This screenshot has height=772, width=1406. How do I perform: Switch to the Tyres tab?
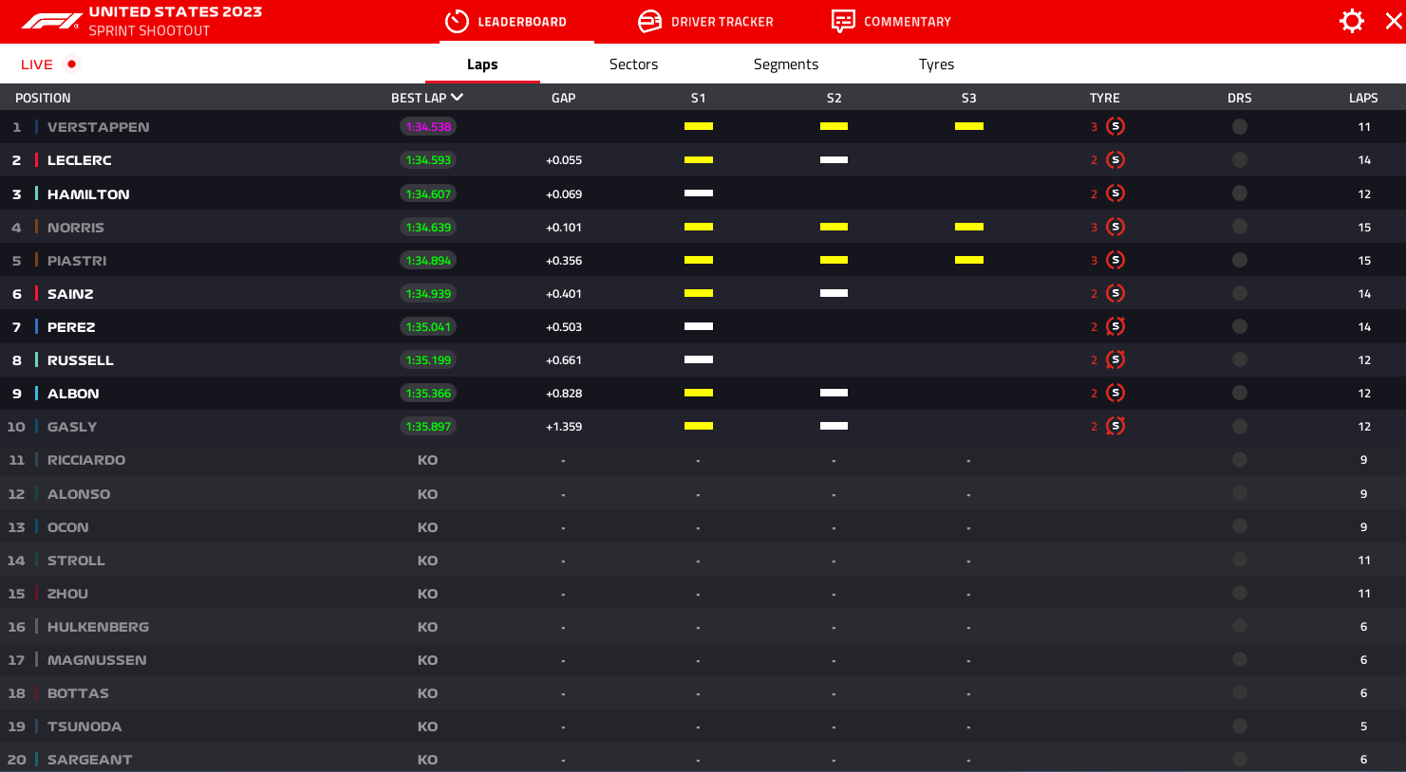(936, 64)
